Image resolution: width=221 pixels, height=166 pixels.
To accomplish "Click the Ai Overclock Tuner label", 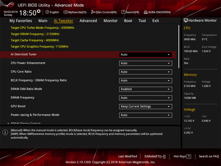I will click(24, 54).
